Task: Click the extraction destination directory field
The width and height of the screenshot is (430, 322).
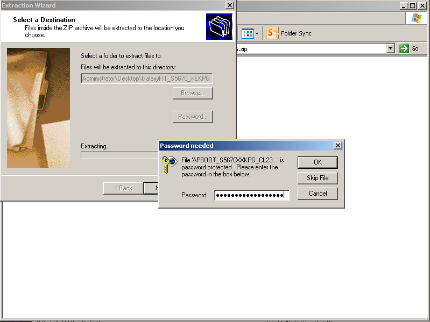Action: pyautogui.click(x=147, y=78)
